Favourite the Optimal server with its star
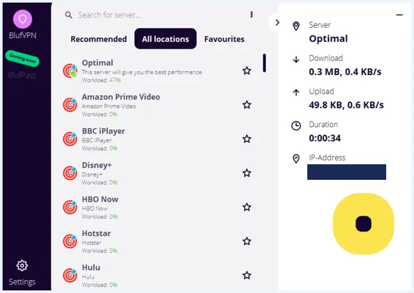Viewport: 414px width, 293px height. (x=247, y=71)
